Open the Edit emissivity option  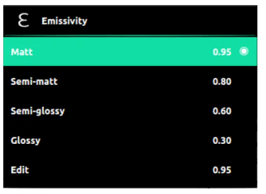click(x=20, y=170)
